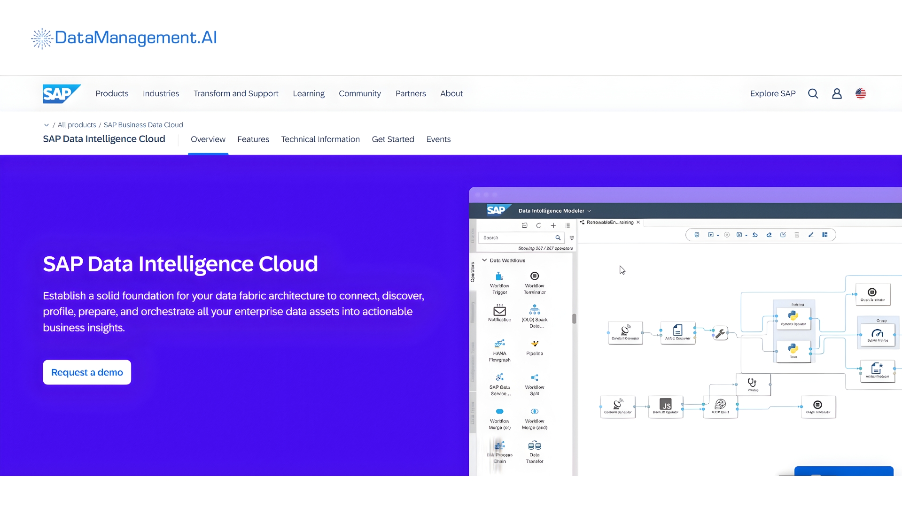This screenshot has height=507, width=902.
Task: Select the Data Transfer operator
Action: click(x=534, y=450)
